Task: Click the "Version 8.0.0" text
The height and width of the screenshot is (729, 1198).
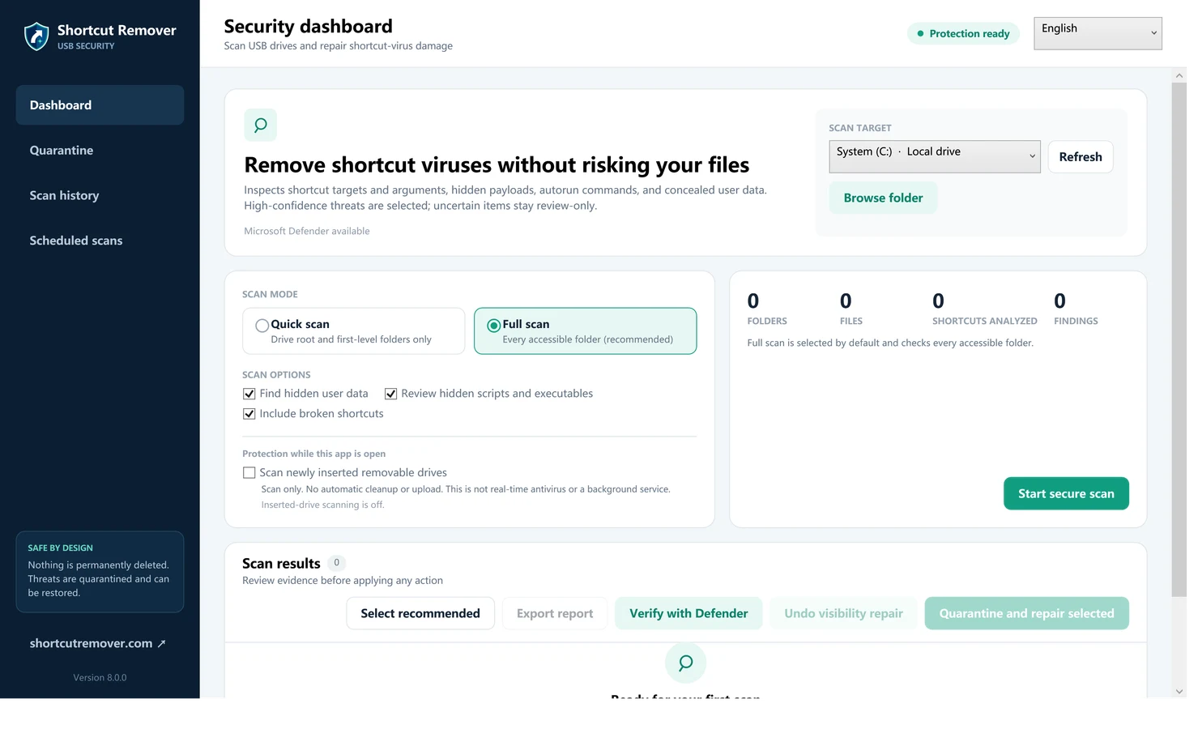Action: [100, 678]
